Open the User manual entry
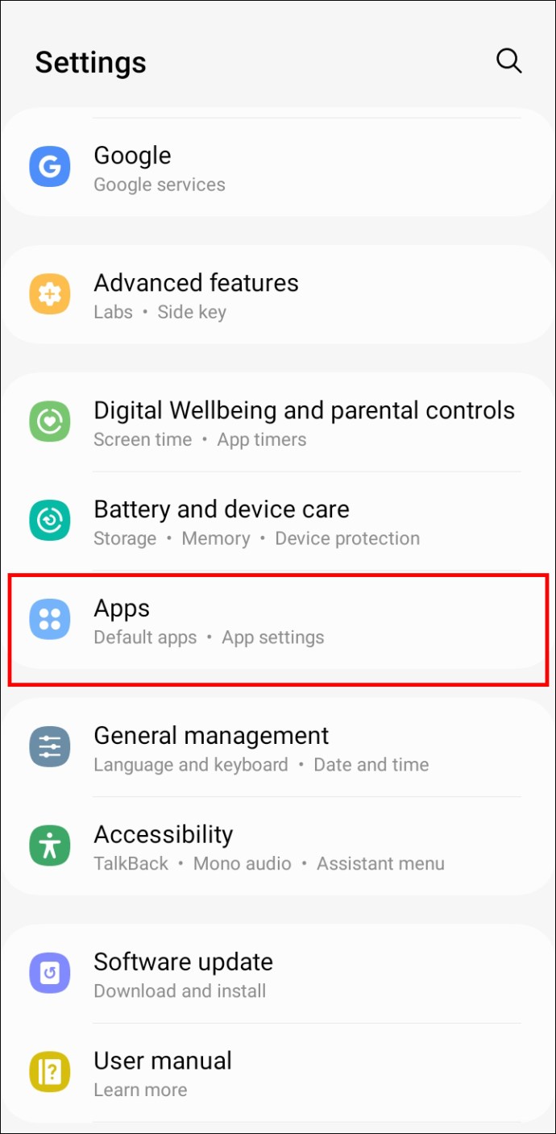Screen dimensions: 556x1134 [278, 1073]
